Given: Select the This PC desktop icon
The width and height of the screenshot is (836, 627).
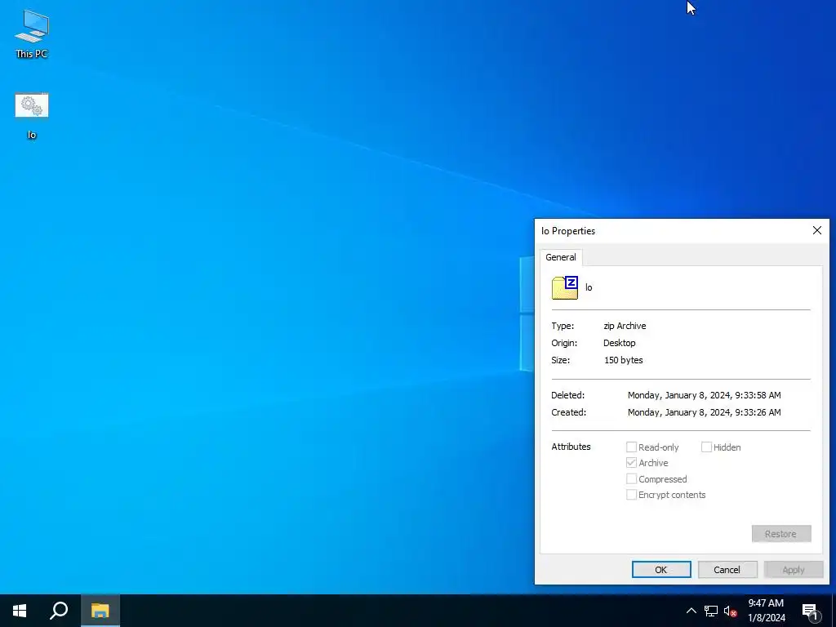Looking at the screenshot, I should pos(32,34).
